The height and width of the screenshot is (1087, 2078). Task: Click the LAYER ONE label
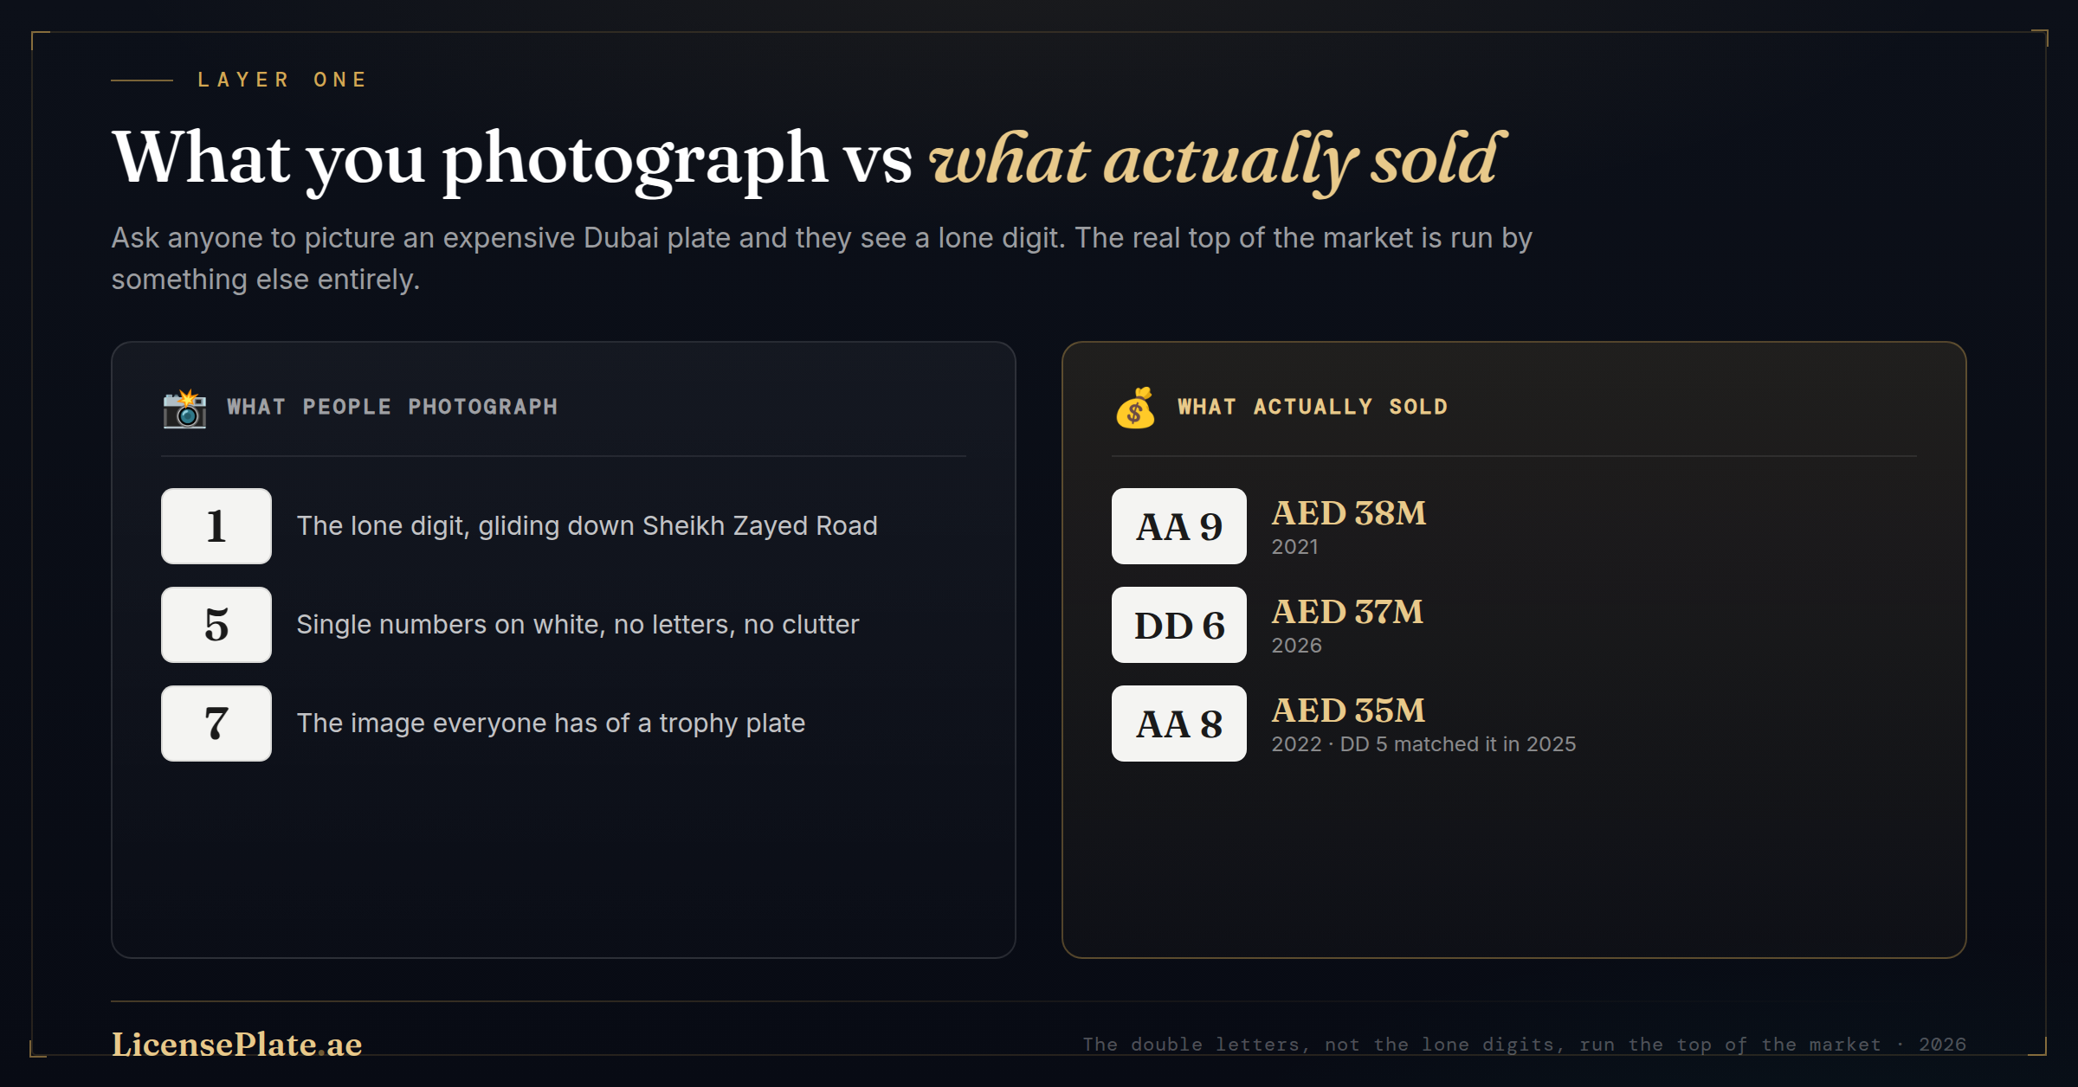pos(282,80)
